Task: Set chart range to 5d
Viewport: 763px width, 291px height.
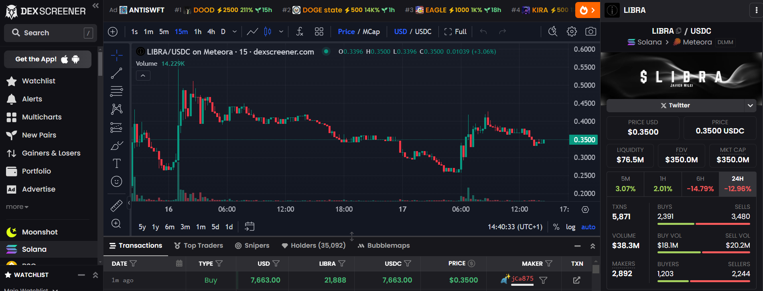Action: pyautogui.click(x=215, y=227)
